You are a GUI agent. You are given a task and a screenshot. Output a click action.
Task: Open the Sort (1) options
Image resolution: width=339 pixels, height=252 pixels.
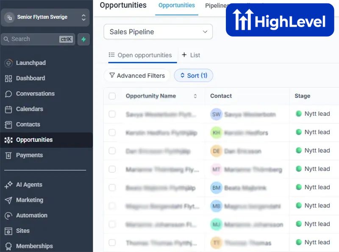[x=194, y=76]
